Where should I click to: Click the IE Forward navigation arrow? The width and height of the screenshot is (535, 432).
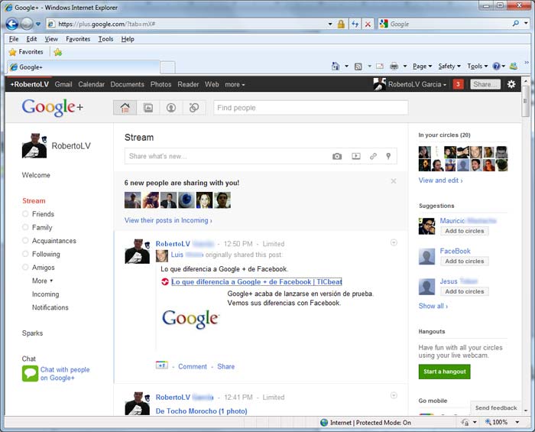[x=27, y=24]
